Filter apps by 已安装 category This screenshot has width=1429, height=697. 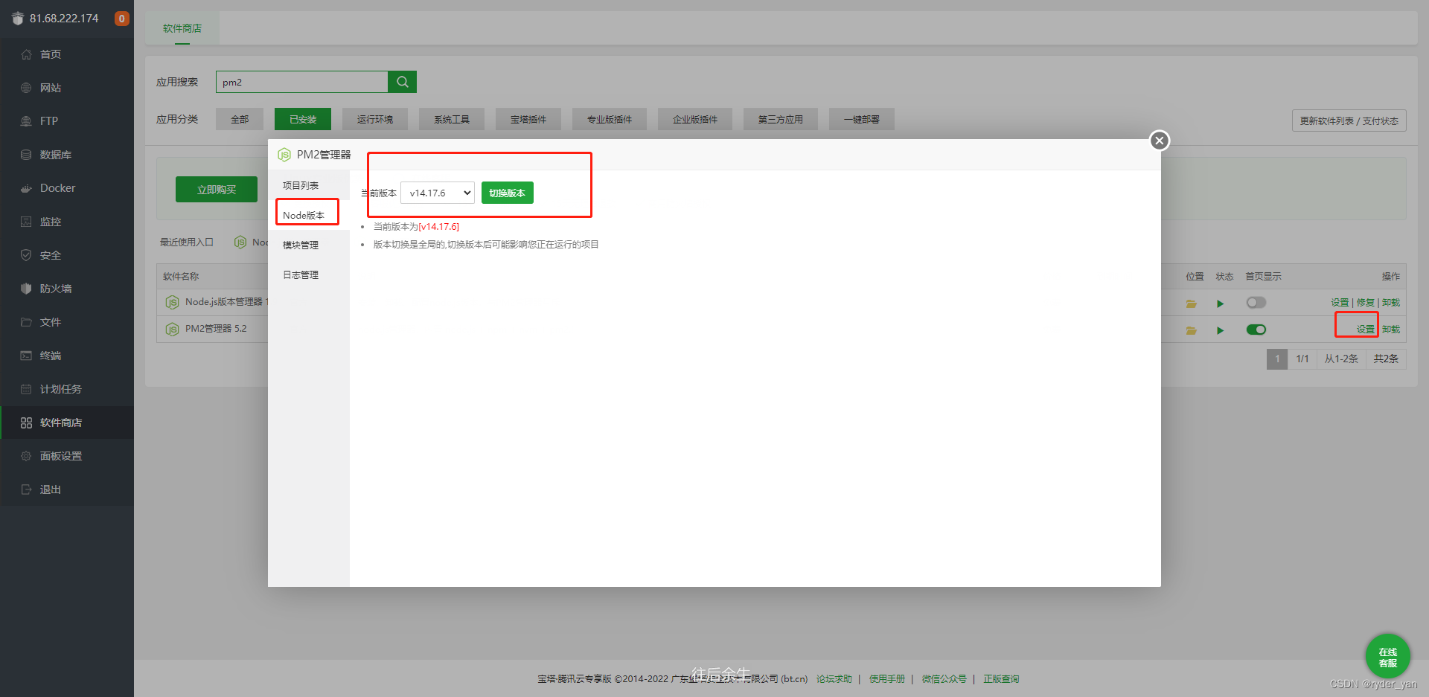coord(303,119)
